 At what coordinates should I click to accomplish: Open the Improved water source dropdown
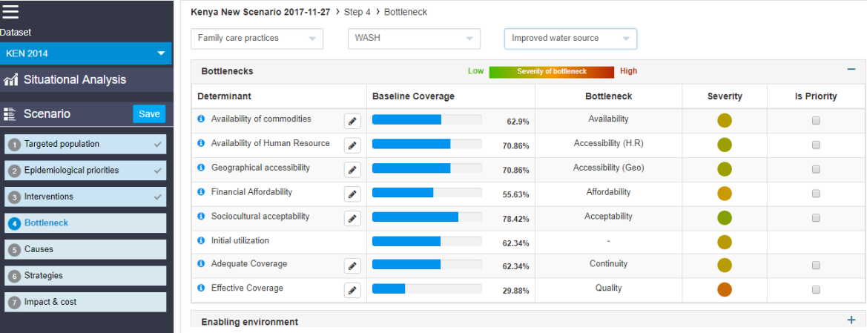[570, 39]
